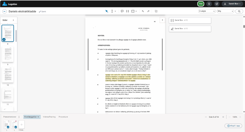
Task: Activate the vertical margin lines tool
Action: coord(127,11)
